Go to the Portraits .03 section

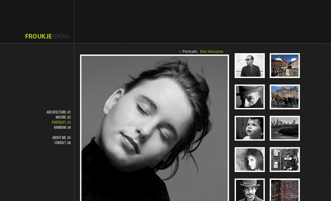pyautogui.click(x=61, y=122)
